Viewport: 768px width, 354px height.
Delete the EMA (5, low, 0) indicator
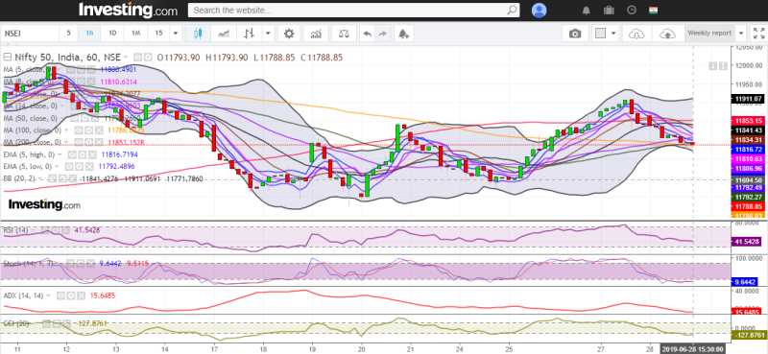tap(89, 167)
